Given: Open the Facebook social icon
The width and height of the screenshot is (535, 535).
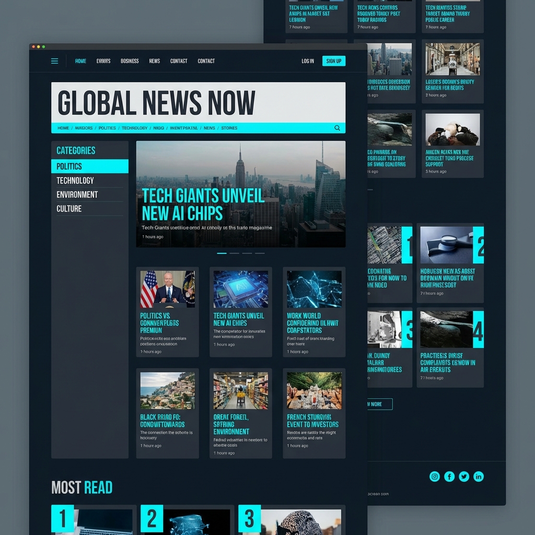Looking at the screenshot, I should point(449,476).
